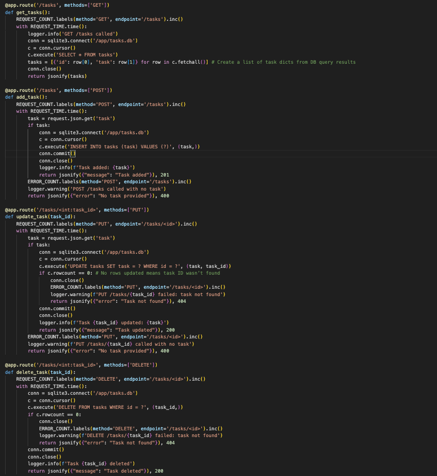
Task: Place cursor on 'def get_tasks():' line
Action: pos(28,12)
